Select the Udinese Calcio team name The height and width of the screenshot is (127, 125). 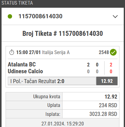25,71
